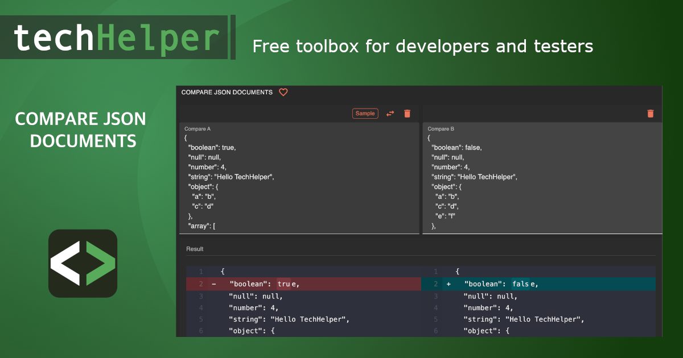Click the minus marker on the removed line
The width and height of the screenshot is (683, 358).
coord(214,284)
